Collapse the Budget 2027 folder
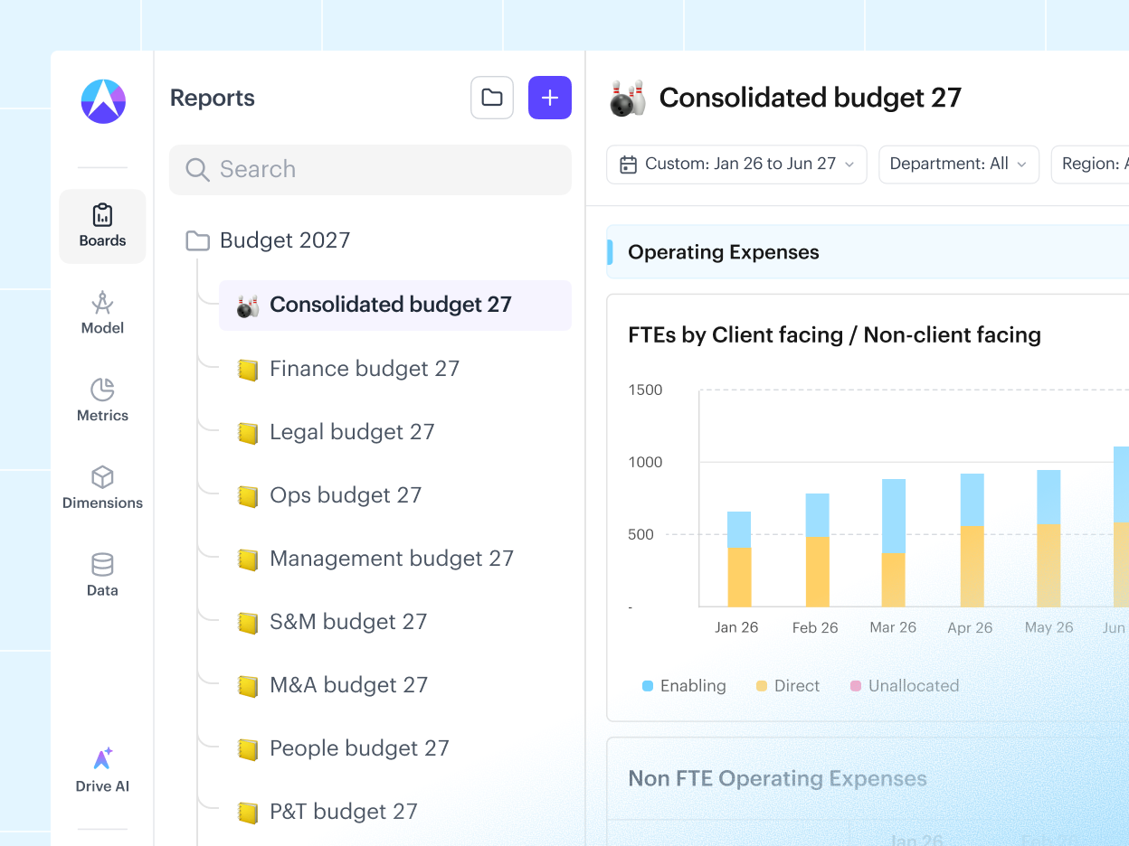Screen dimensions: 1129x846 [268, 240]
